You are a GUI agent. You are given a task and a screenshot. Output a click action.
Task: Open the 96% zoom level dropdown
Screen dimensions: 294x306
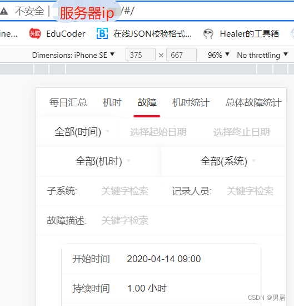coord(218,55)
